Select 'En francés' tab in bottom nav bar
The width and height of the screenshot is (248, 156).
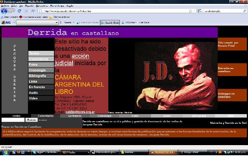coord(75,116)
